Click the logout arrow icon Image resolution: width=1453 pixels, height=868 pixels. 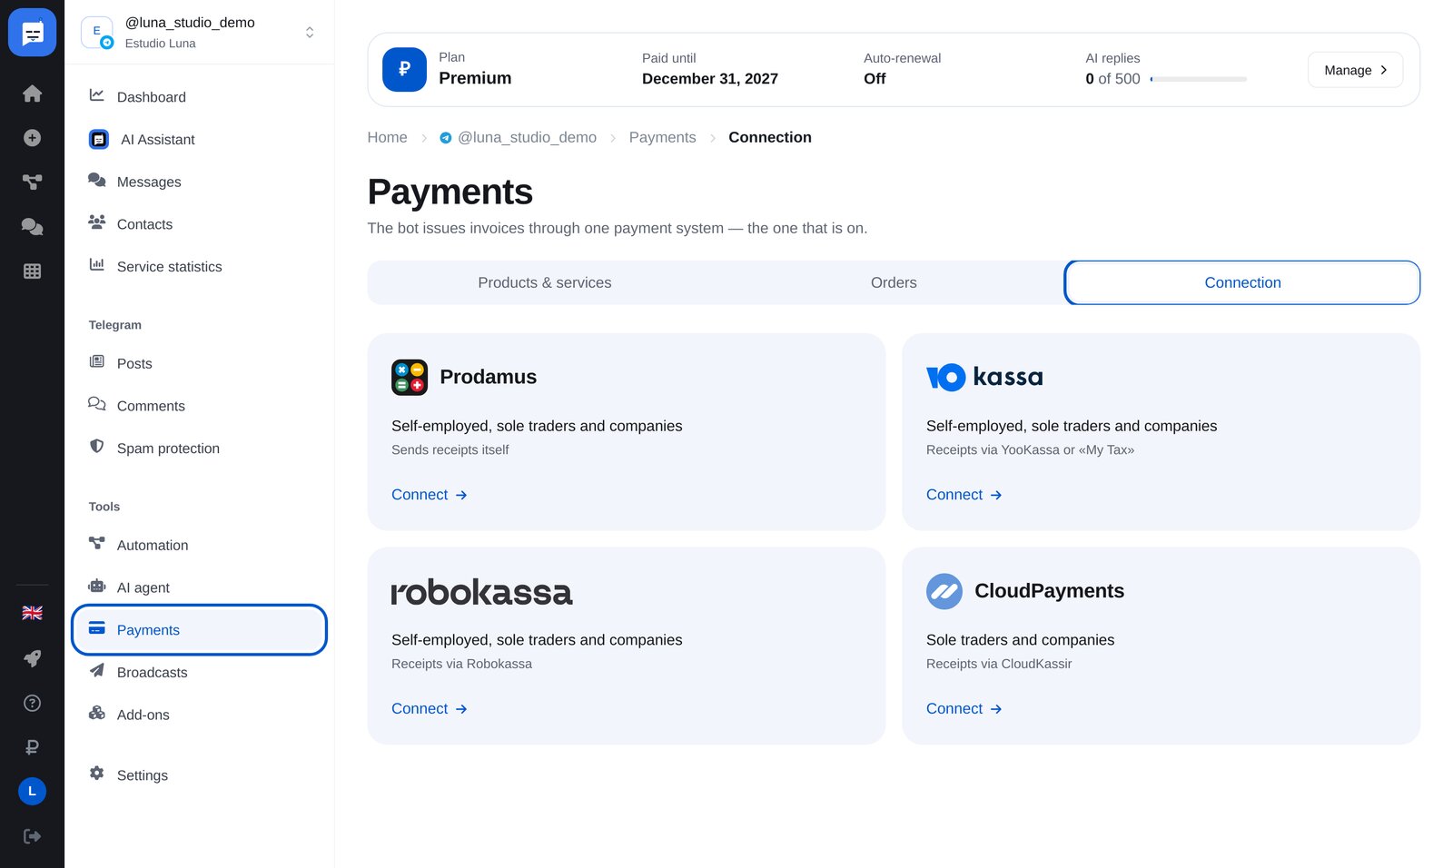32,836
